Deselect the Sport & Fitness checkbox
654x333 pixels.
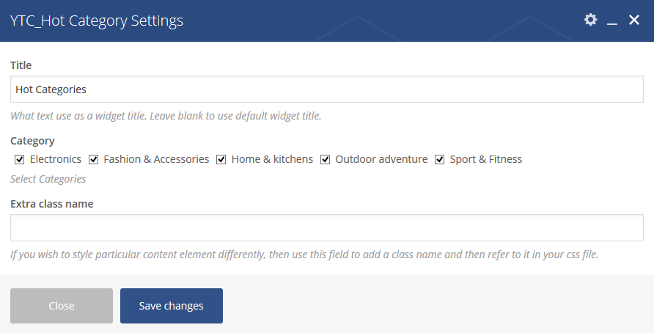click(x=440, y=159)
